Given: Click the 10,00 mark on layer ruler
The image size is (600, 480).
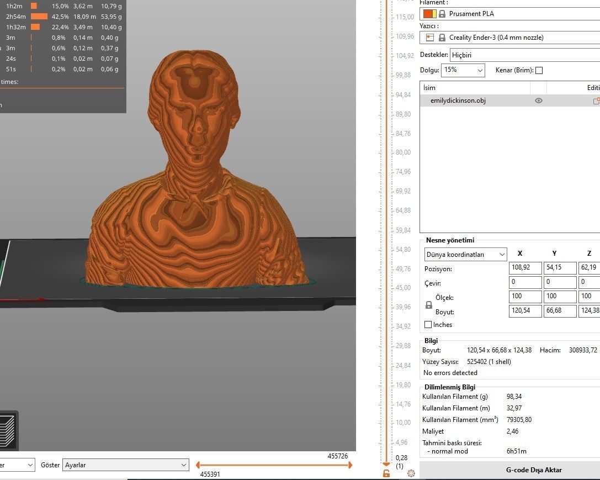Looking at the screenshot, I should [x=403, y=423].
